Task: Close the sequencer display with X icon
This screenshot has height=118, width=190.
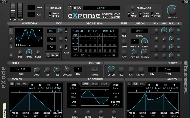Action: pyautogui.click(x=114, y=55)
